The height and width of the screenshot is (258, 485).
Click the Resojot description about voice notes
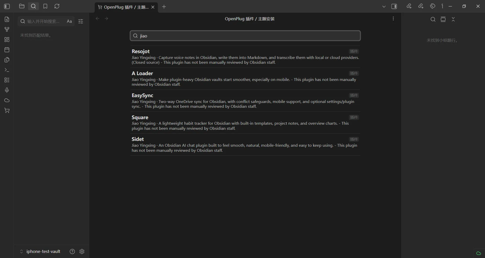[245, 60]
